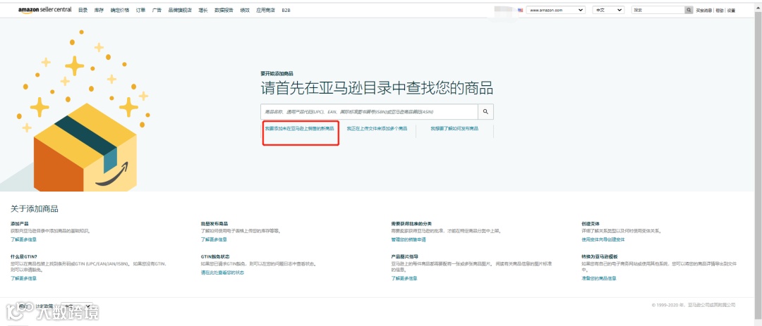Click 了解更多信息 under 添加产品
This screenshot has height=326, width=762.
click(x=23, y=239)
